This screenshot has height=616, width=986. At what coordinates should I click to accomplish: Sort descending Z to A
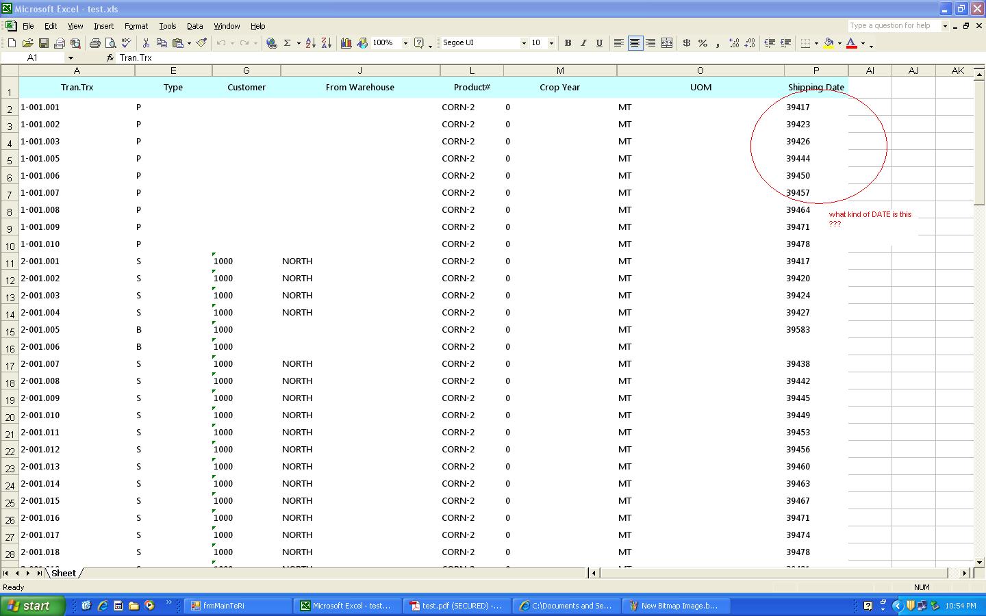(x=327, y=43)
